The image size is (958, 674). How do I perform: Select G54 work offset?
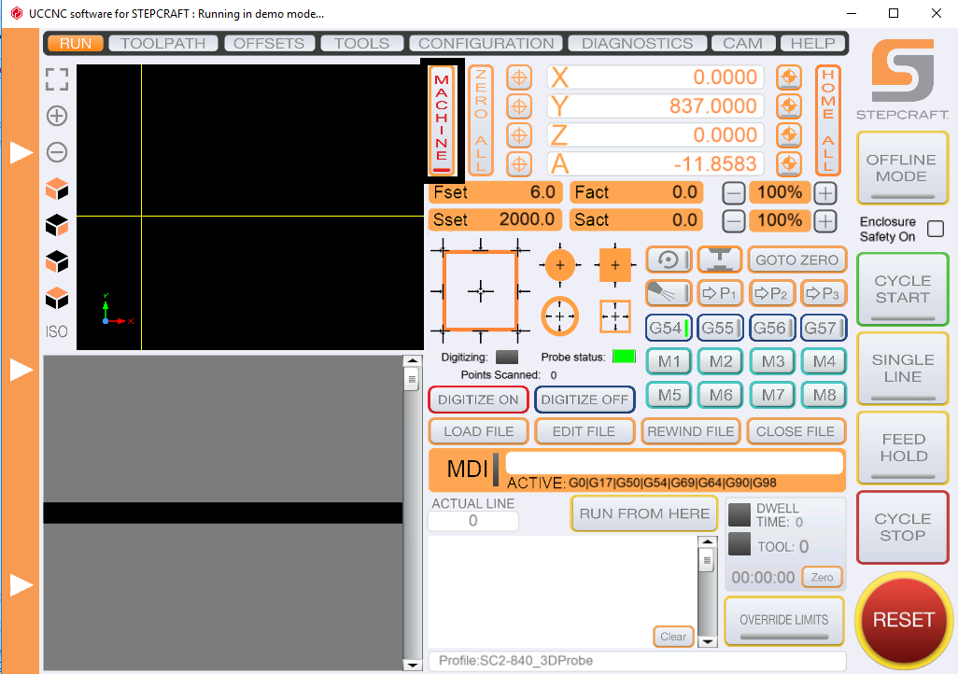[x=669, y=328]
